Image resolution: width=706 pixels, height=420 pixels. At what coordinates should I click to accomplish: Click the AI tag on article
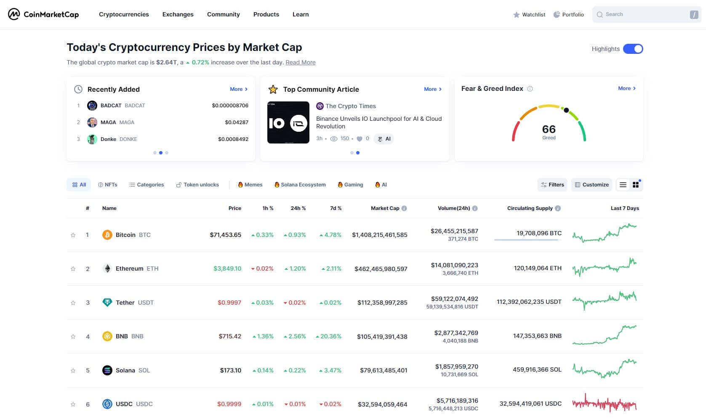[384, 139]
